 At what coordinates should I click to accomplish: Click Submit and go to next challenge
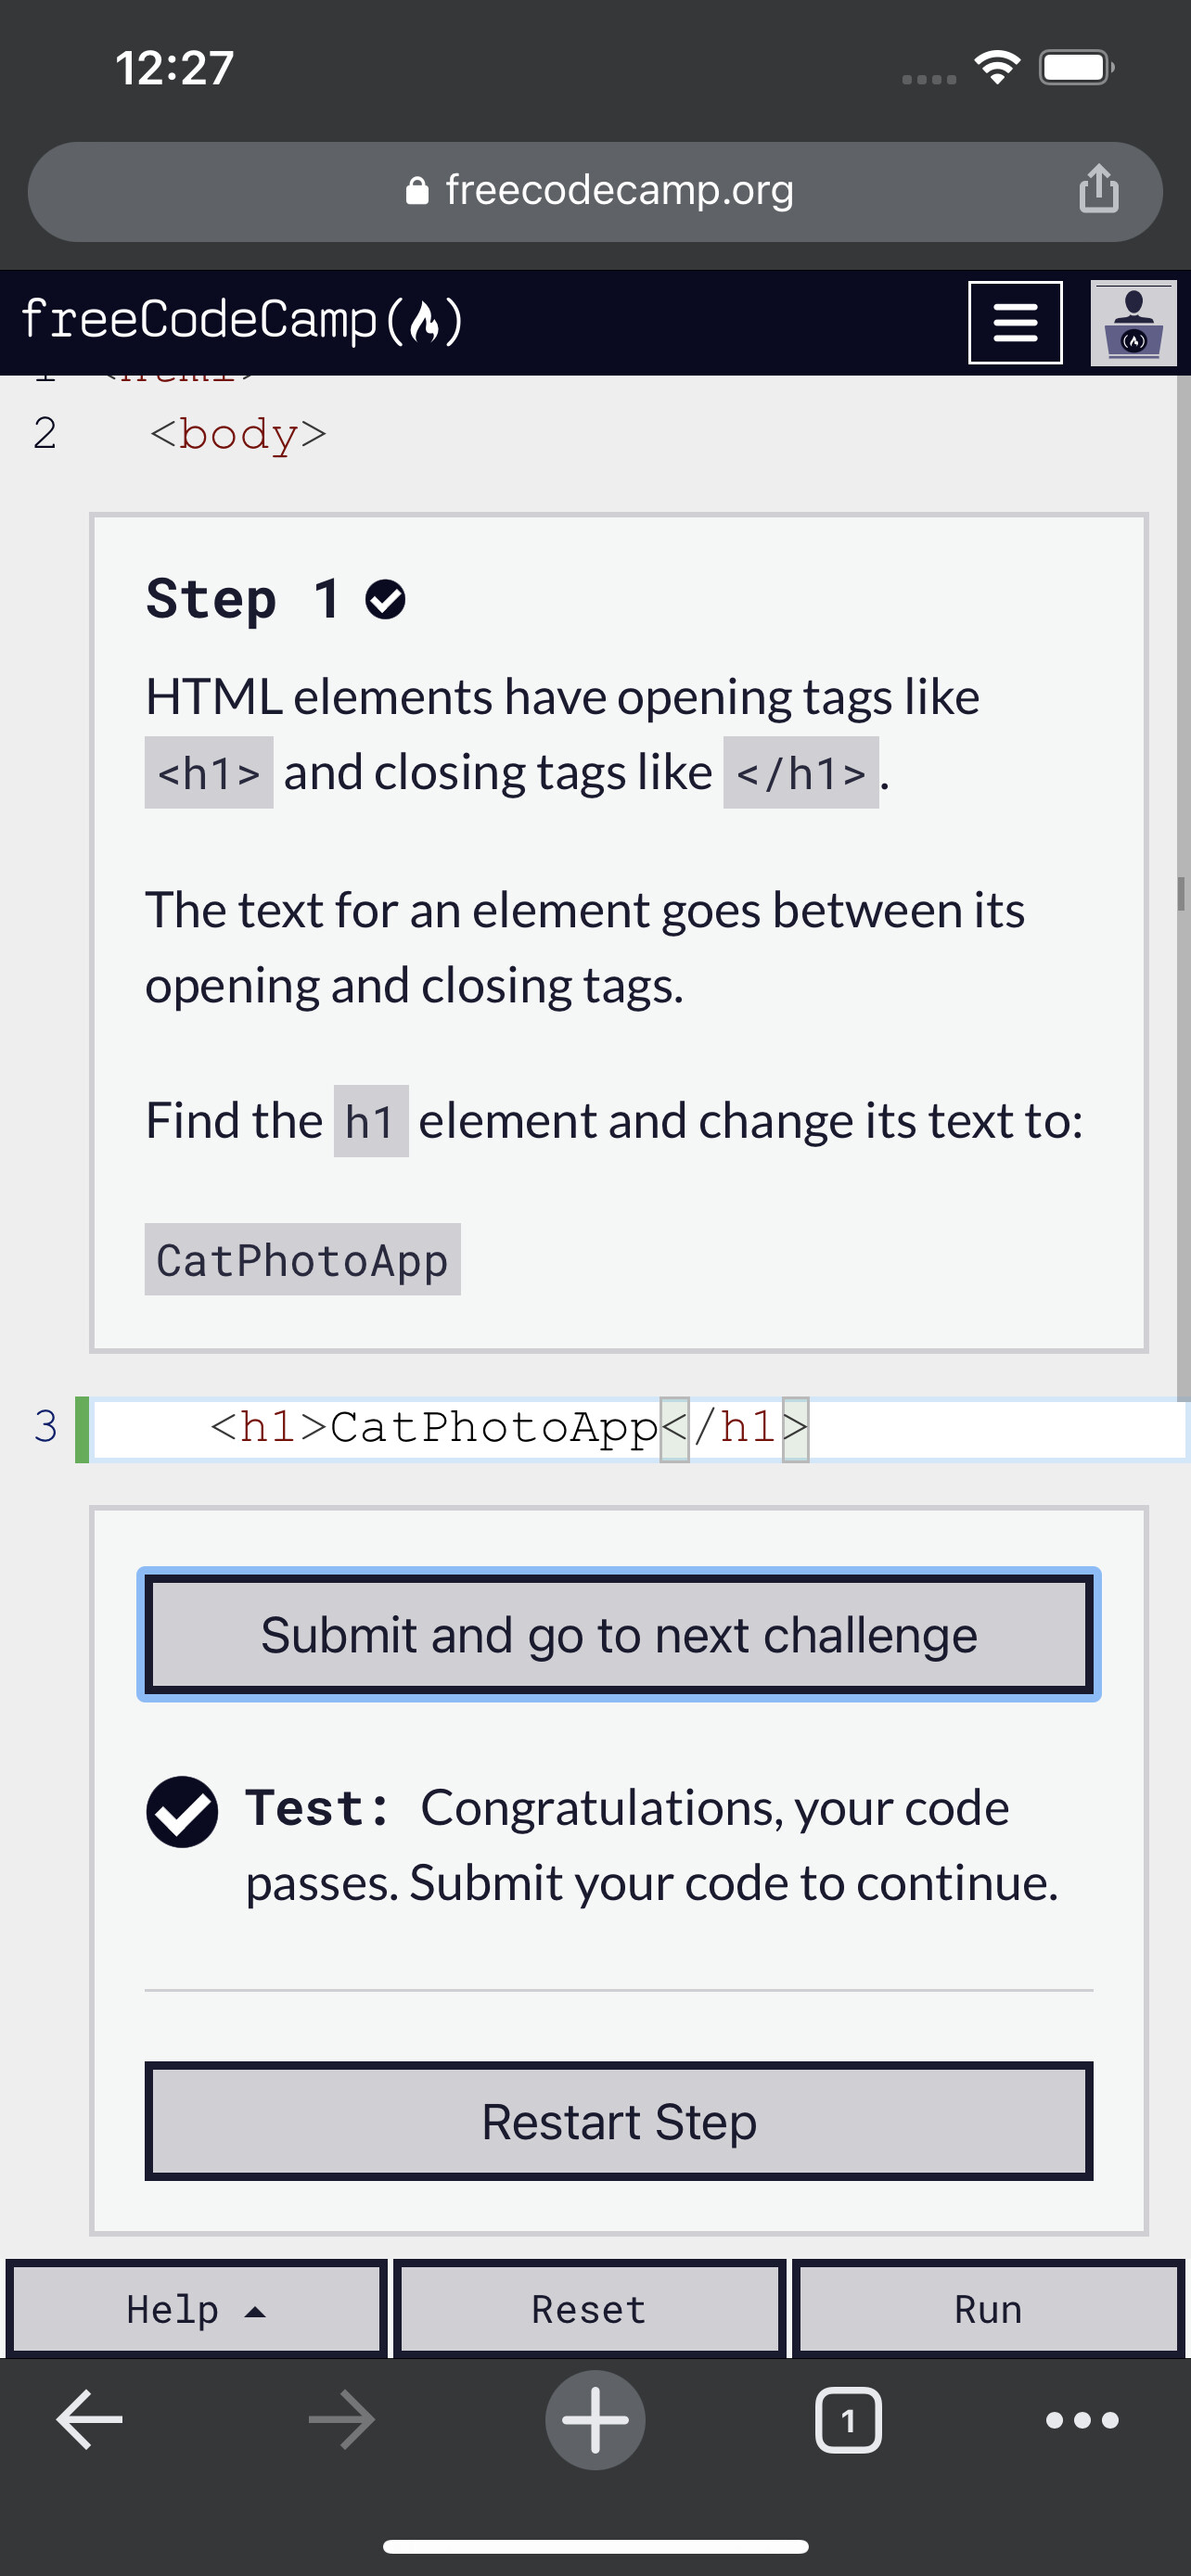pos(619,1634)
